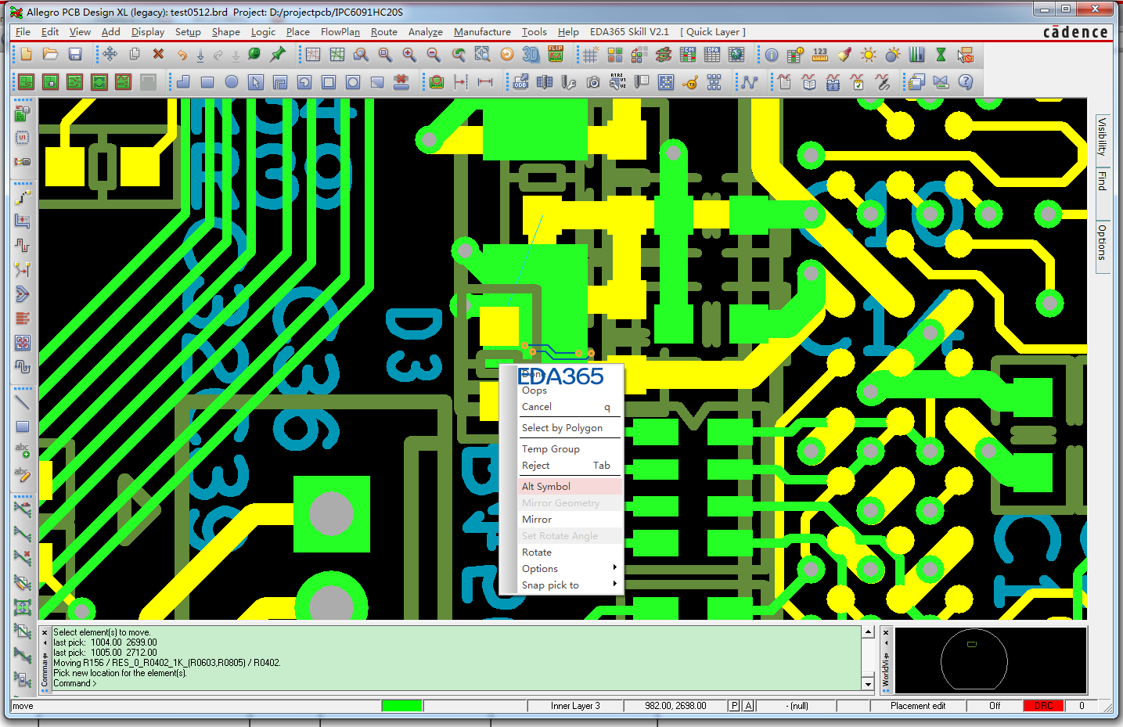Open the Inner Layer 3 layer selector
This screenshot has width=1123, height=727.
575,706
